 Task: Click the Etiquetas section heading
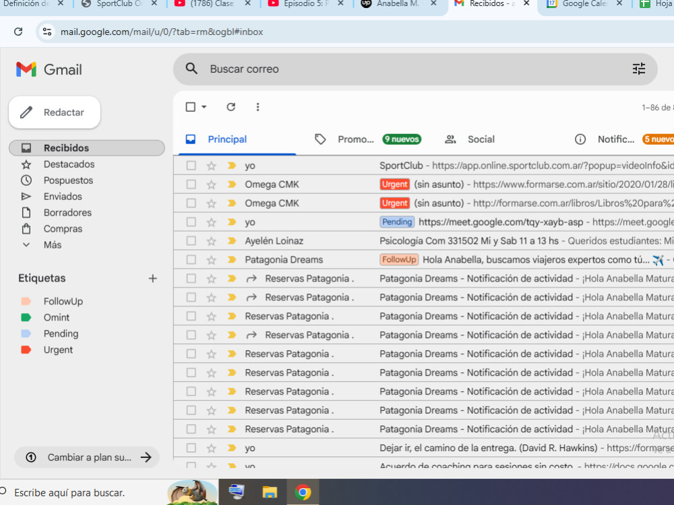pos(42,278)
